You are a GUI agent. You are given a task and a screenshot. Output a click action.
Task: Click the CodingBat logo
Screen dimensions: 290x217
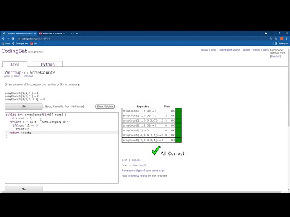click(14, 51)
